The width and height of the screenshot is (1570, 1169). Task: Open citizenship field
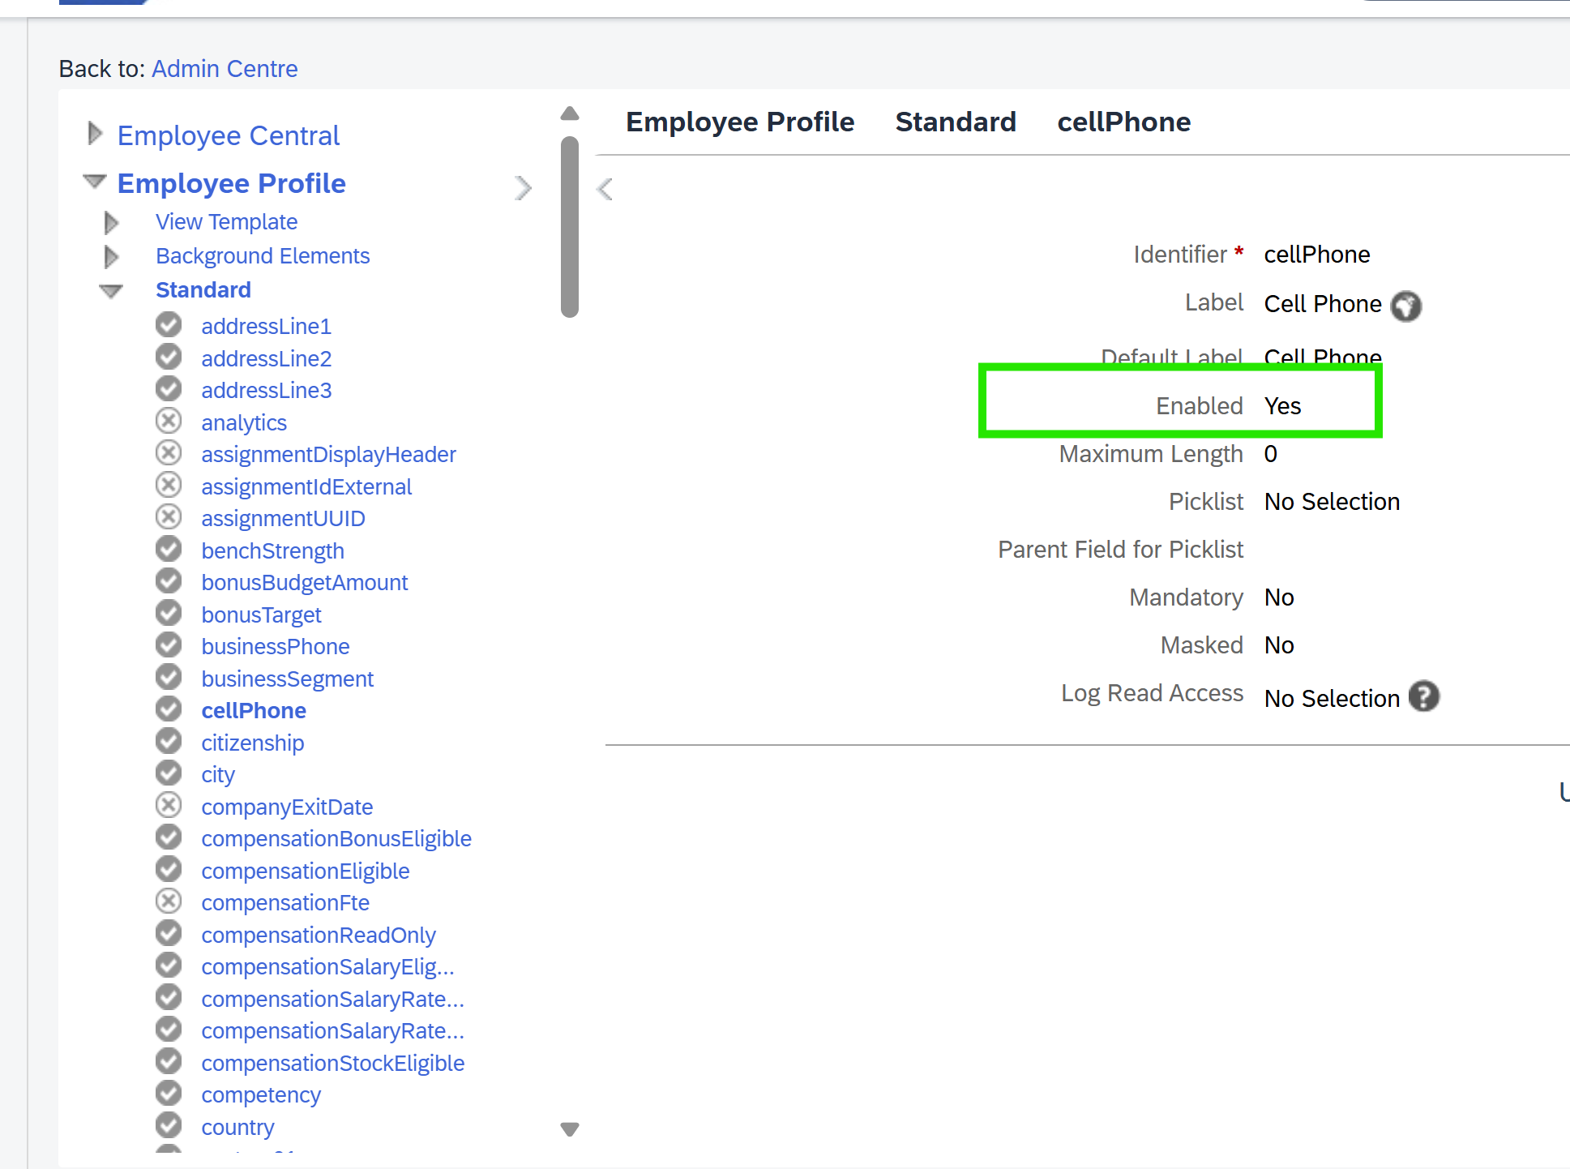pyautogui.click(x=253, y=743)
